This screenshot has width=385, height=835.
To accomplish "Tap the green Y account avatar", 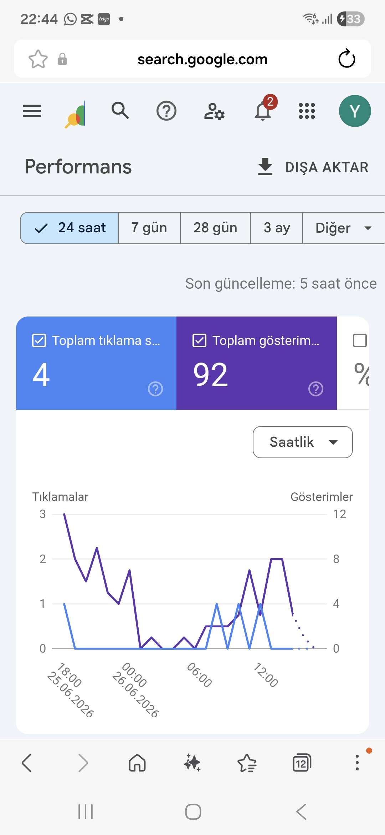I will [355, 111].
